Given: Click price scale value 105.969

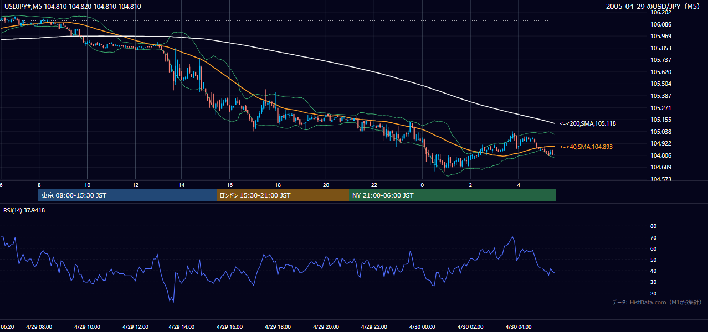Looking at the screenshot, I should tap(661, 37).
